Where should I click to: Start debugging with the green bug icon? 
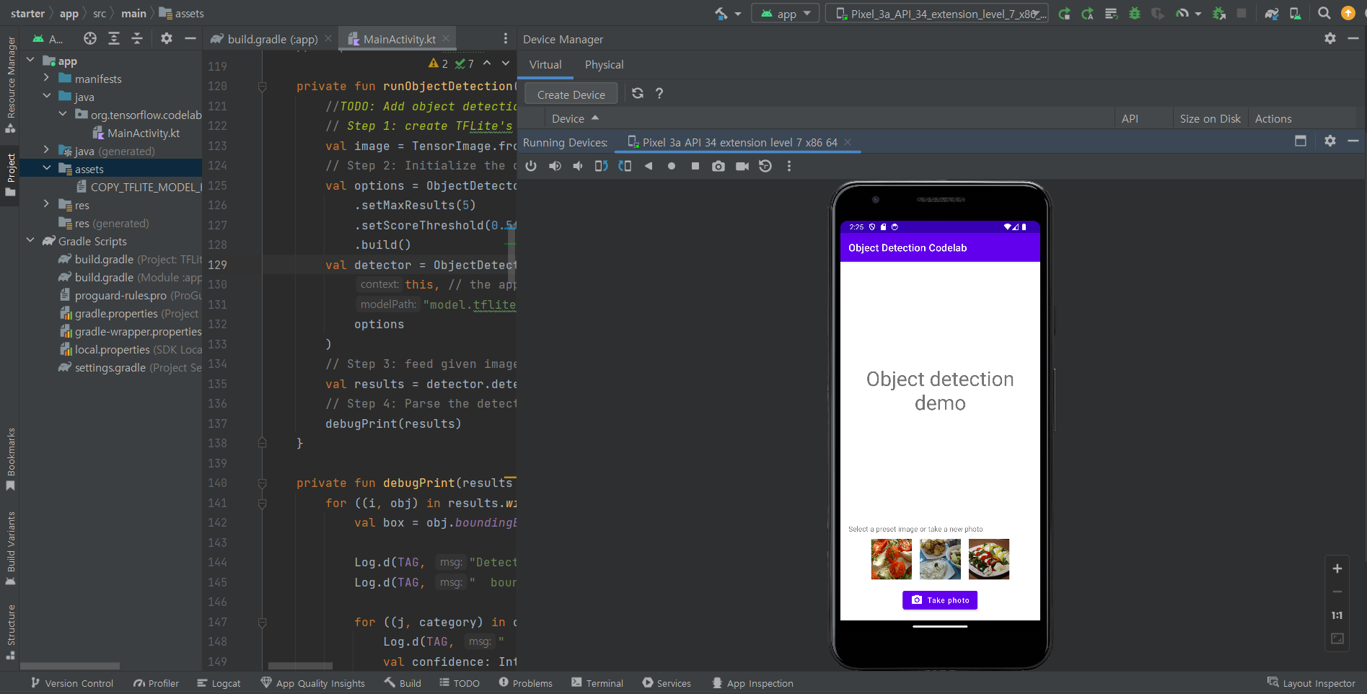coord(1135,14)
